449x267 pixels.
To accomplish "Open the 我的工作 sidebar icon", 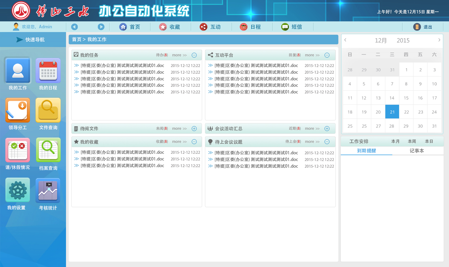I will click(18, 71).
